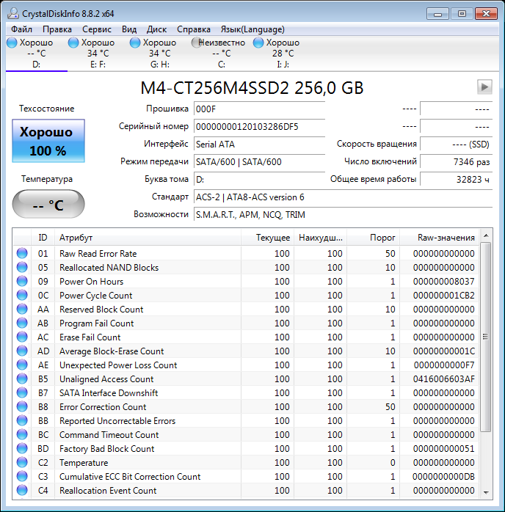
Task: Open the Язык(Language) menu
Action: tap(252, 29)
